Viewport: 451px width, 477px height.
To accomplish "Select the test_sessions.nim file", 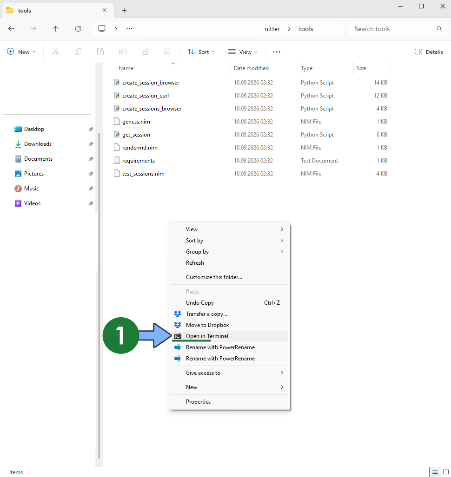I will pos(143,174).
